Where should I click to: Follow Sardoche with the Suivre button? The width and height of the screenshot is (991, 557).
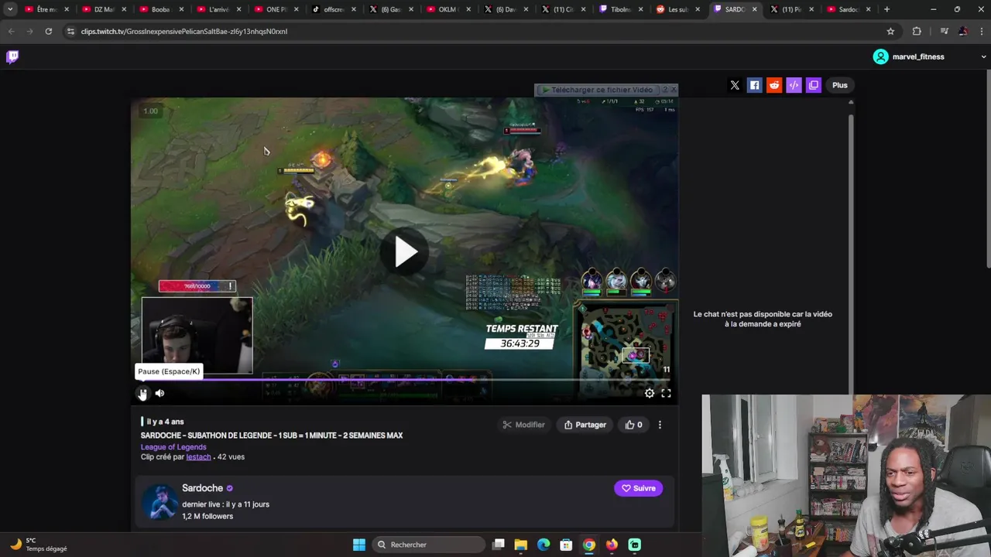click(x=639, y=488)
